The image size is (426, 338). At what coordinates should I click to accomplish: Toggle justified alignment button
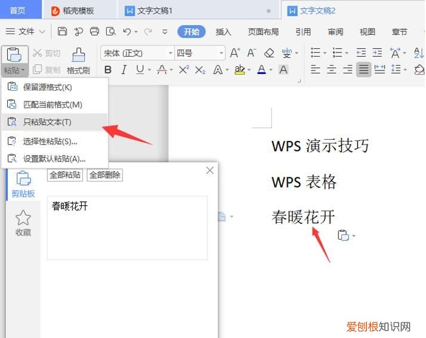[x=364, y=70]
